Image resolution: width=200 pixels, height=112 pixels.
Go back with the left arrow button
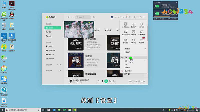(x=68, y=17)
